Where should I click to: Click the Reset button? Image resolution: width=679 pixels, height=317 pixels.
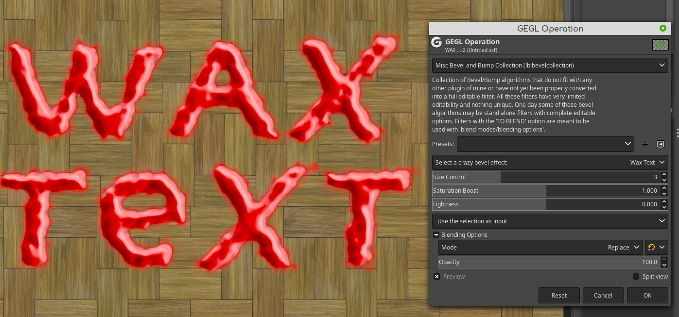tap(559, 295)
